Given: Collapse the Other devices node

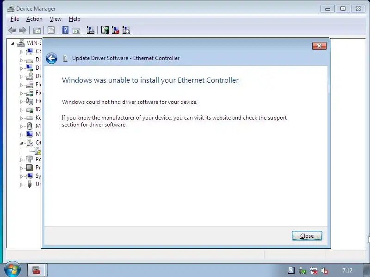Looking at the screenshot, I should click(21, 143).
